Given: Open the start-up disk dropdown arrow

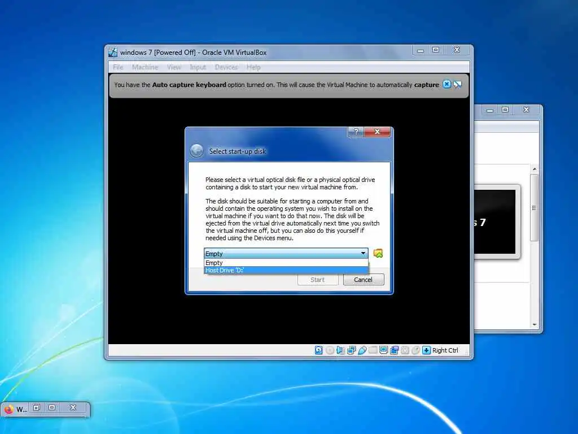Looking at the screenshot, I should coord(363,253).
